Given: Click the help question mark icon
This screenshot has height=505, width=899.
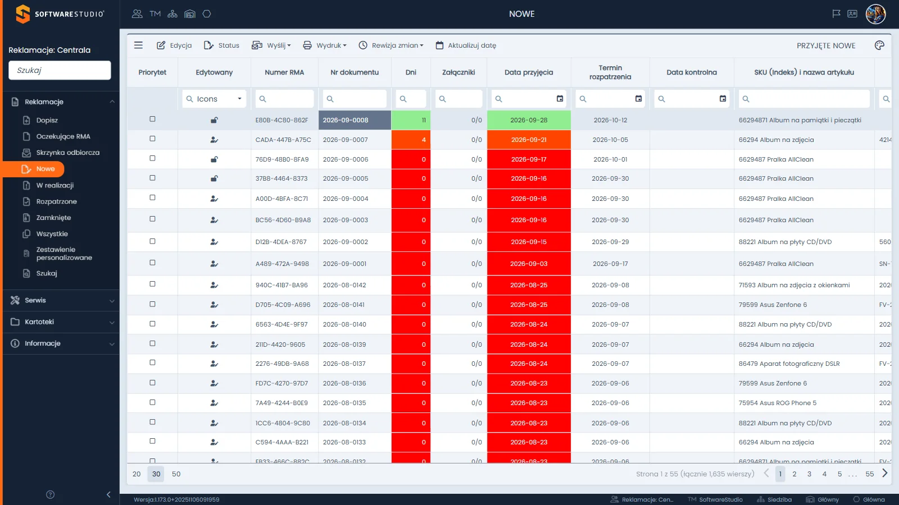Looking at the screenshot, I should coord(50,494).
